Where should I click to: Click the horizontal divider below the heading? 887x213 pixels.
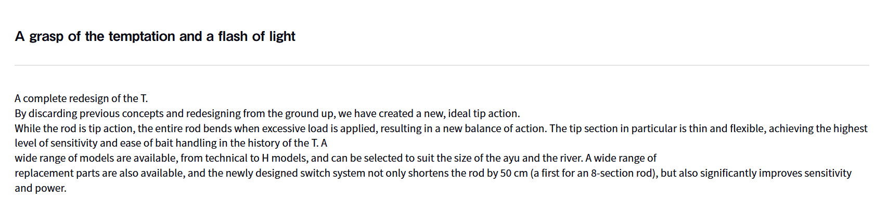pyautogui.click(x=442, y=65)
